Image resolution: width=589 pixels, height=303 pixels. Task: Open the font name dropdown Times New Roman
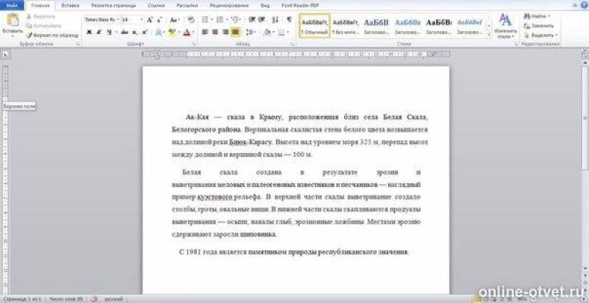coord(118,20)
